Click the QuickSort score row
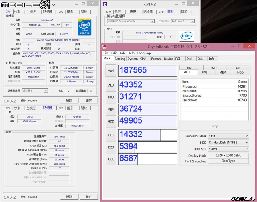The image size is (257, 202). pos(214,100)
